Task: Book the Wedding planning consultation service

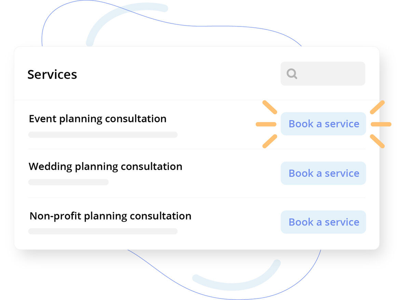Action: tap(323, 173)
